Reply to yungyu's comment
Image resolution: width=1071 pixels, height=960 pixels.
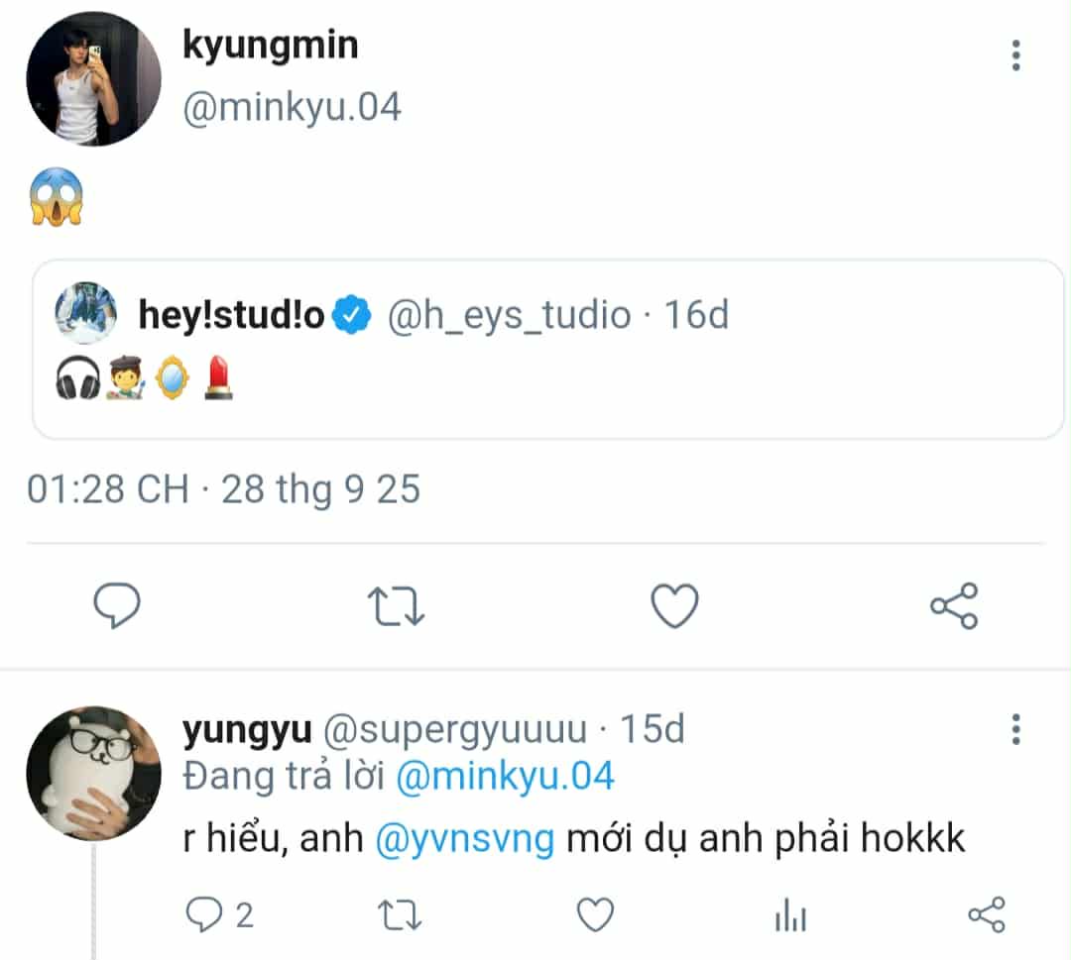point(204,915)
